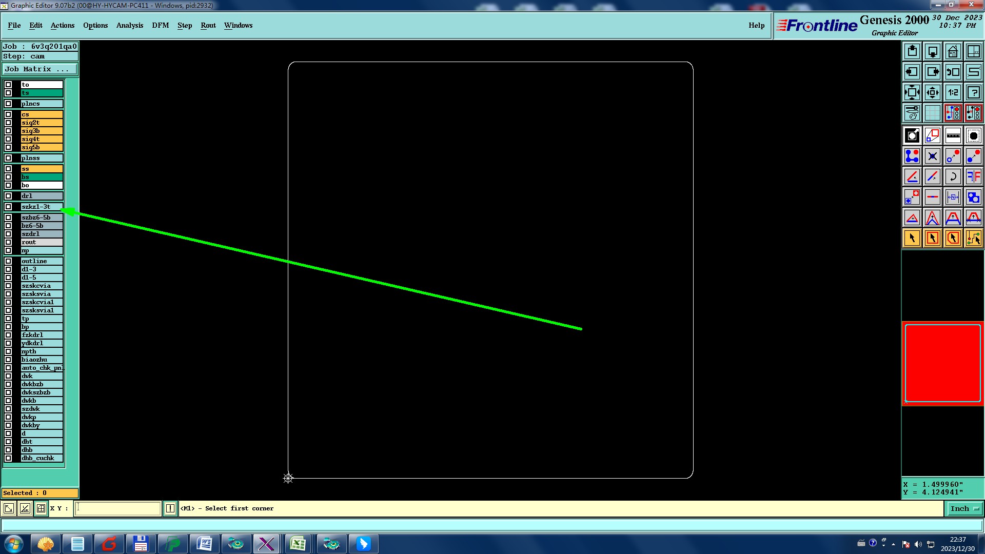985x554 pixels.
Task: Click the 1:2 zoom scale icon
Action: tap(953, 92)
